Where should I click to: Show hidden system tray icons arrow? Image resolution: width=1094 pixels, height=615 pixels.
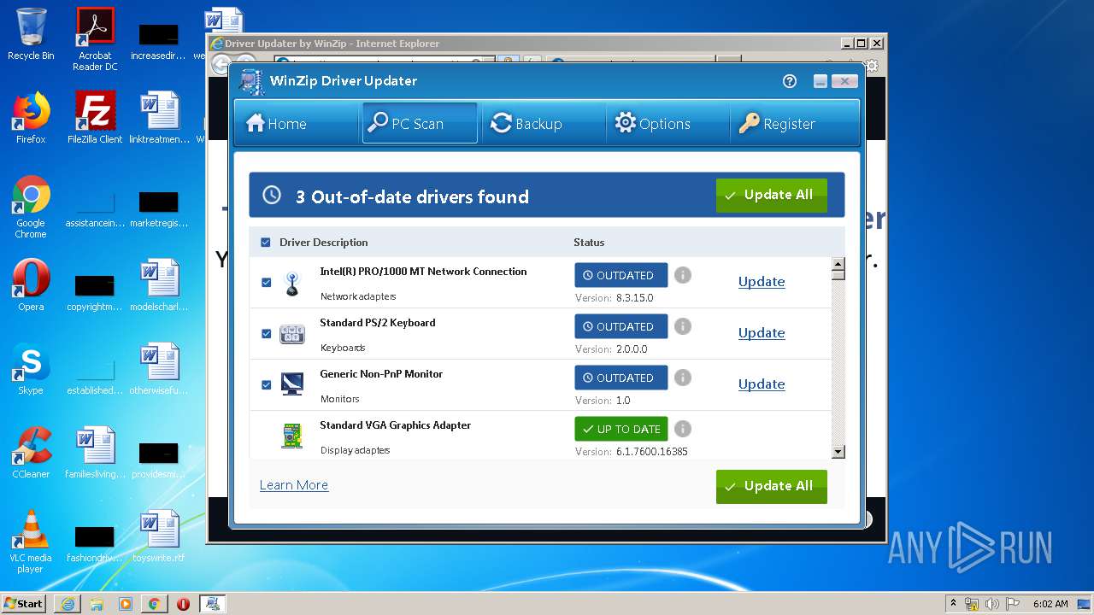point(953,604)
